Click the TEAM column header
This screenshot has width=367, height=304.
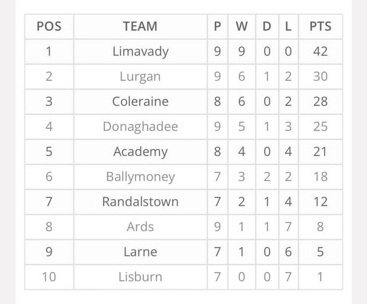(x=140, y=26)
